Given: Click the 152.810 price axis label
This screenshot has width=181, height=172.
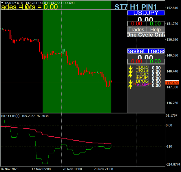Looking at the screenshot, I should pos(172,8).
